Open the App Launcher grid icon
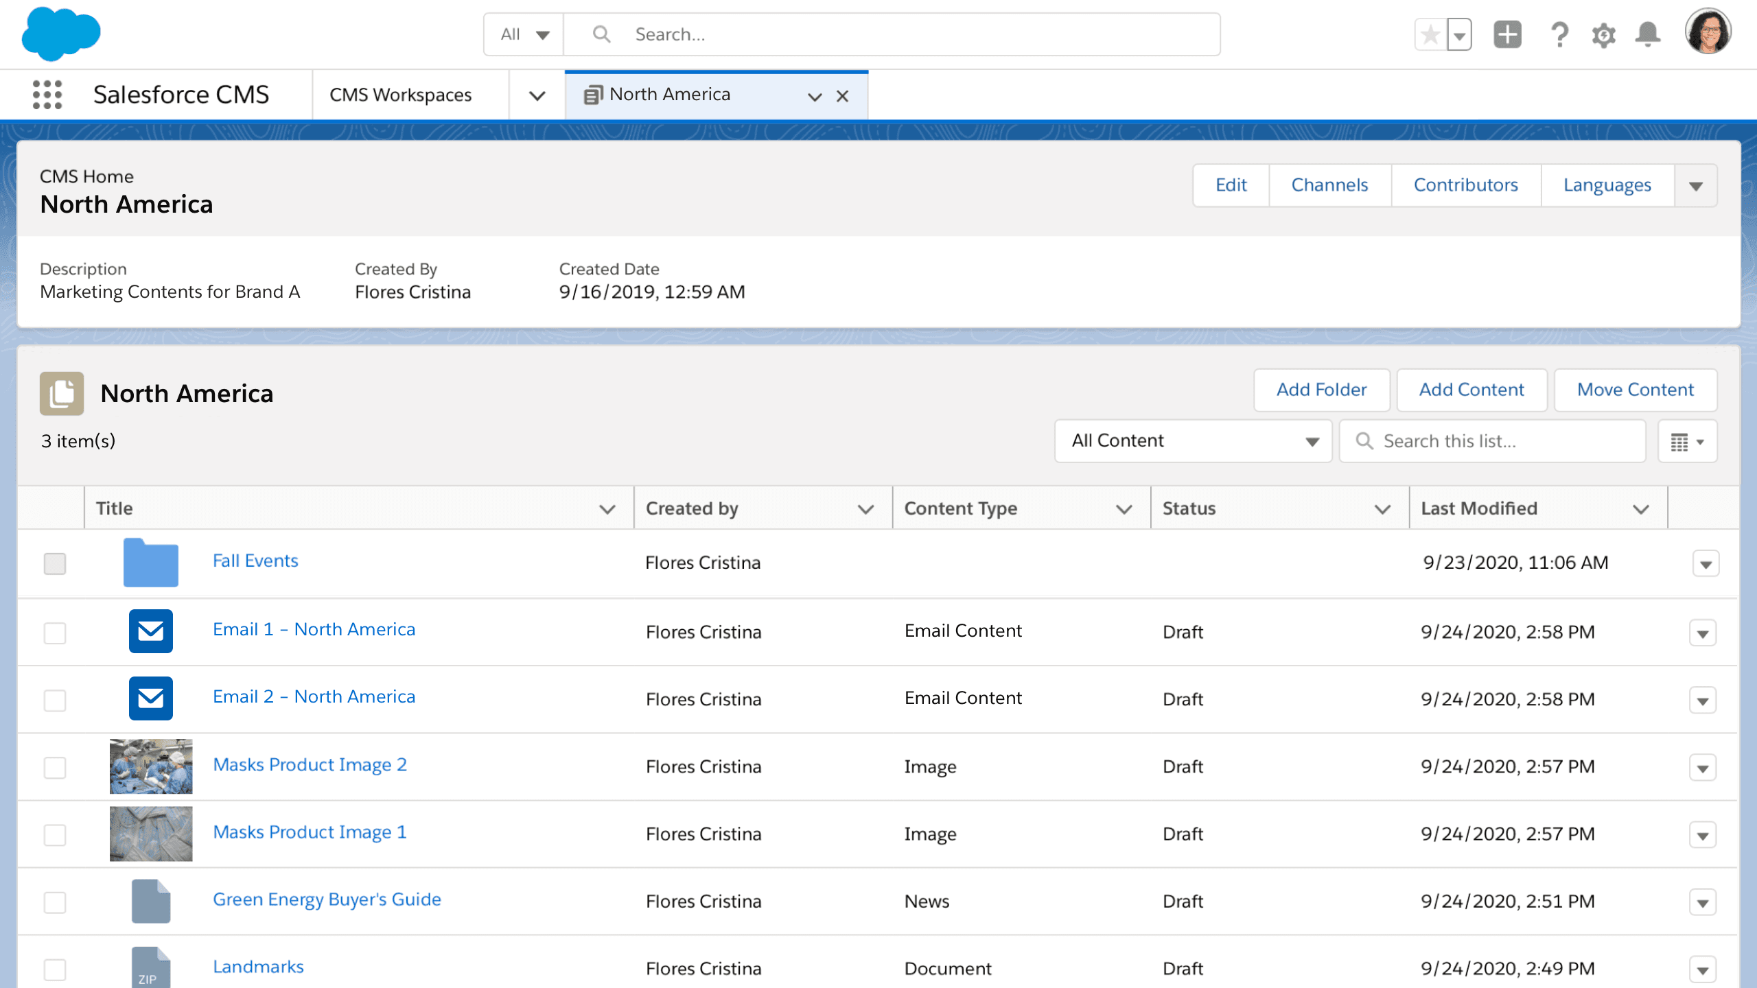Viewport: 1757px width, 988px height. click(x=47, y=95)
